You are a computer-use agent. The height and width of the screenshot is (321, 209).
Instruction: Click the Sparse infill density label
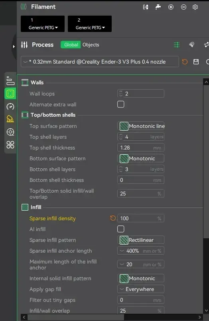click(x=53, y=218)
